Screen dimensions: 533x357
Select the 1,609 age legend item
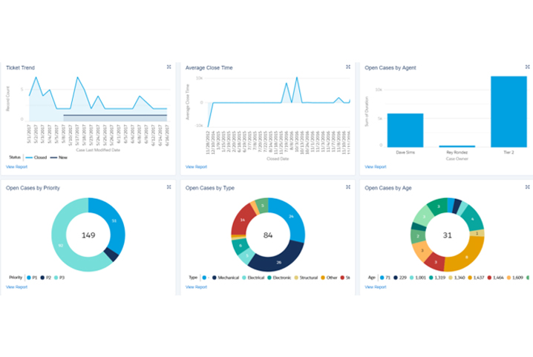coord(514,278)
